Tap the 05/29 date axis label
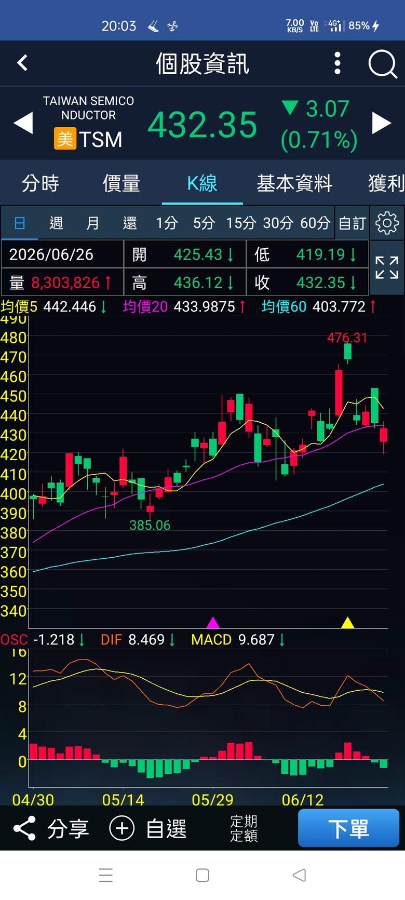Screen dimensions: 405x900 (213, 800)
